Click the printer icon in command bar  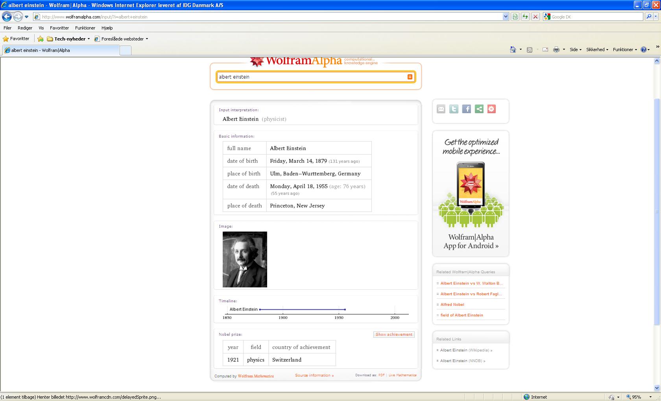point(556,50)
